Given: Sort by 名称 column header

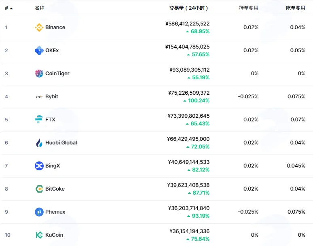Looking at the screenshot, I should [40, 8].
